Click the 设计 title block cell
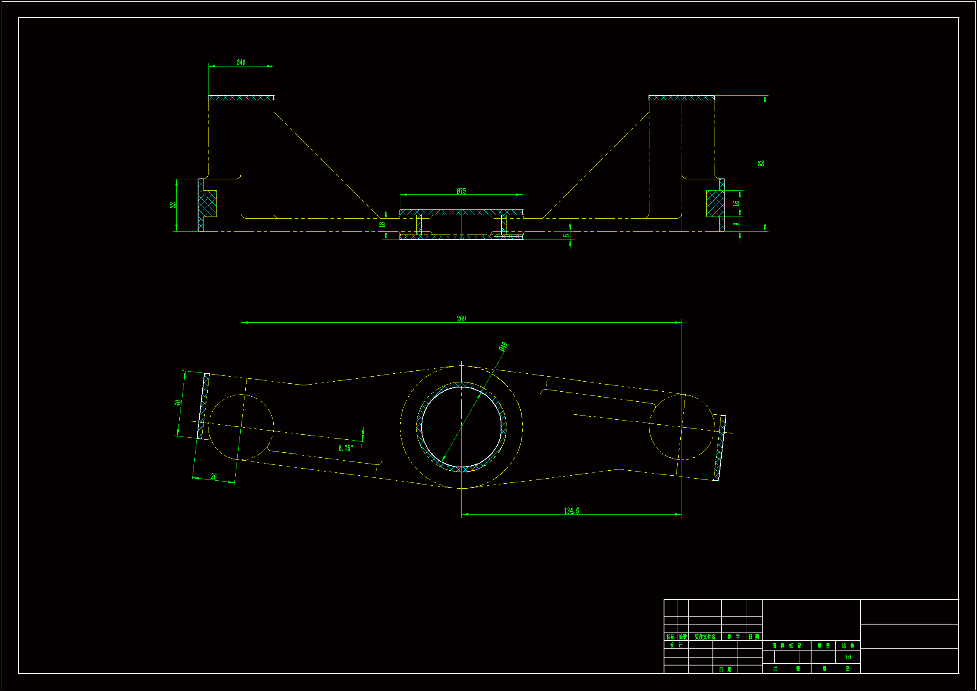 coord(676,645)
